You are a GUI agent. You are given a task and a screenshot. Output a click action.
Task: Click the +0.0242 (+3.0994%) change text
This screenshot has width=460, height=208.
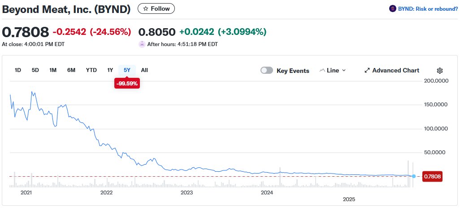click(223, 32)
